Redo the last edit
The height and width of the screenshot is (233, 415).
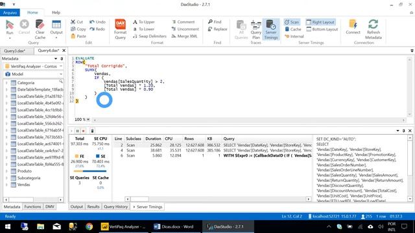97,29
